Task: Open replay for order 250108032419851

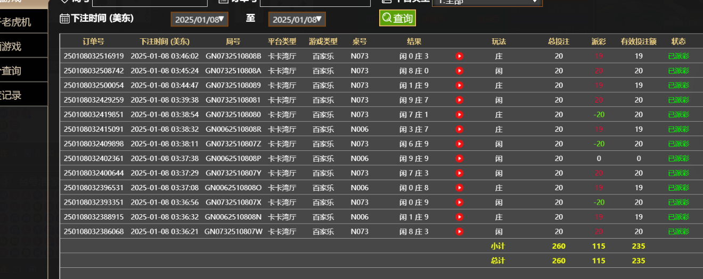Action: (x=459, y=115)
